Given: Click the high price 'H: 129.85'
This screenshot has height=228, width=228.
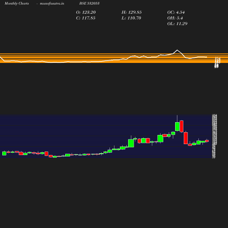Looking at the screenshot, I should coord(131,12).
